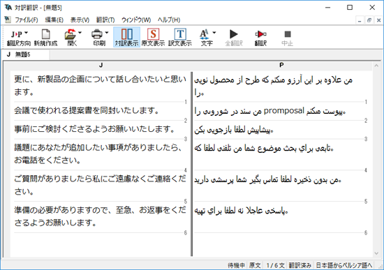Select the 無題5 document tab
The height and width of the screenshot is (270, 384).
pyautogui.click(x=25, y=54)
